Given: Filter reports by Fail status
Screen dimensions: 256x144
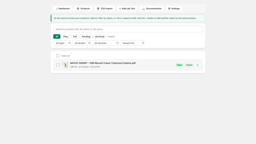Looking at the screenshot, I should pos(75,36).
